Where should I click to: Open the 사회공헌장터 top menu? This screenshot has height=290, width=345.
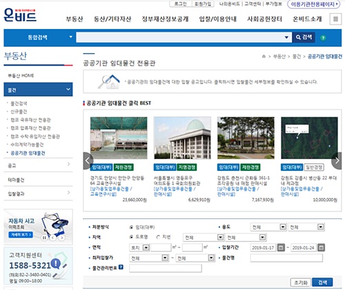(265, 19)
